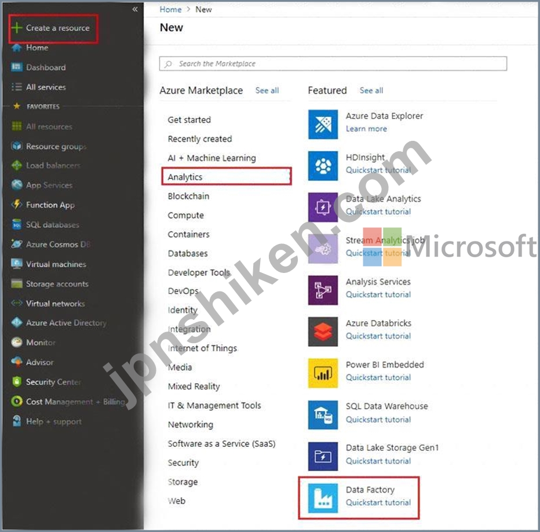The width and height of the screenshot is (540, 532).
Task: Open Quickstart tutorial for Analysis Services
Action: [378, 294]
